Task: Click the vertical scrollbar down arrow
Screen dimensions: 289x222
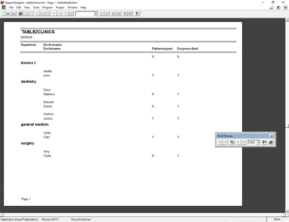Action: point(287,211)
